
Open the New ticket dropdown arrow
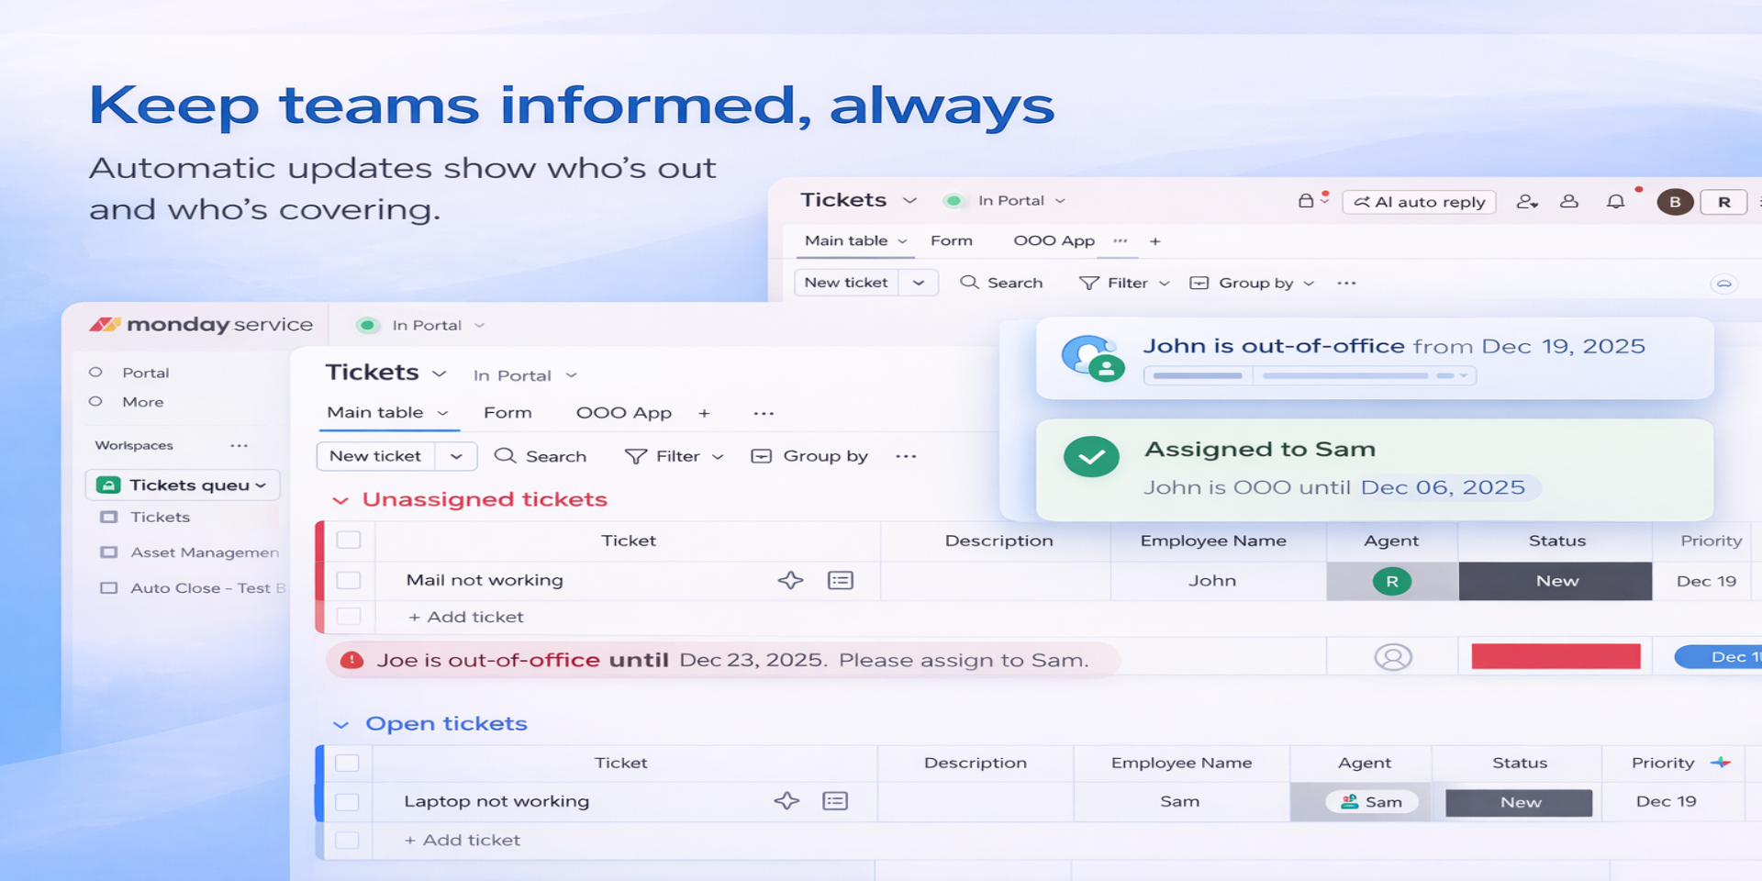tap(456, 456)
